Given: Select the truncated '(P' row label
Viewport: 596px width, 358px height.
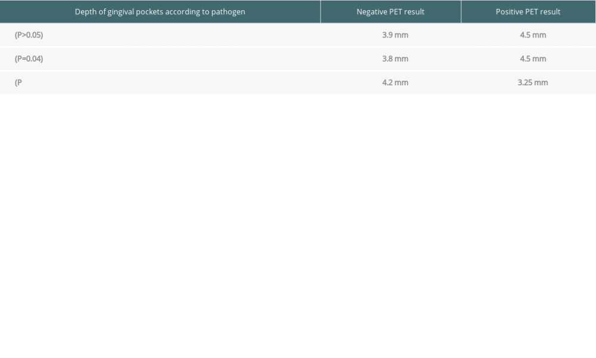Looking at the screenshot, I should pyautogui.click(x=18, y=82).
